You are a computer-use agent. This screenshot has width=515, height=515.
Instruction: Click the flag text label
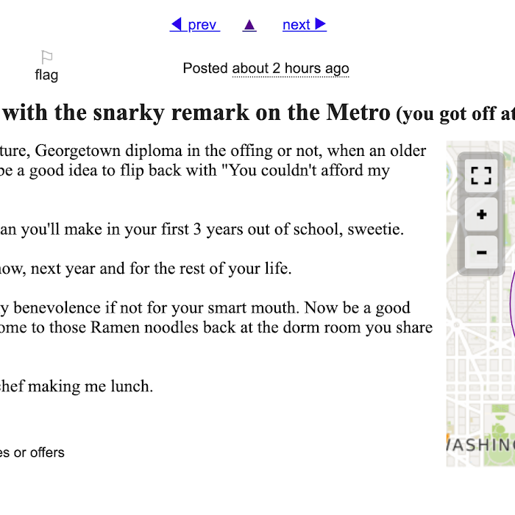coord(46,75)
